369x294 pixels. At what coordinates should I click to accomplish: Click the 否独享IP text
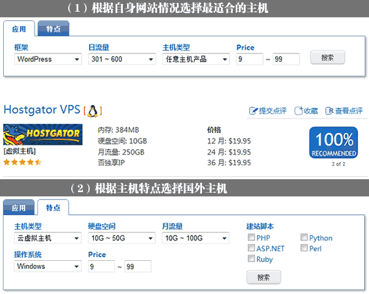pyautogui.click(x=111, y=163)
